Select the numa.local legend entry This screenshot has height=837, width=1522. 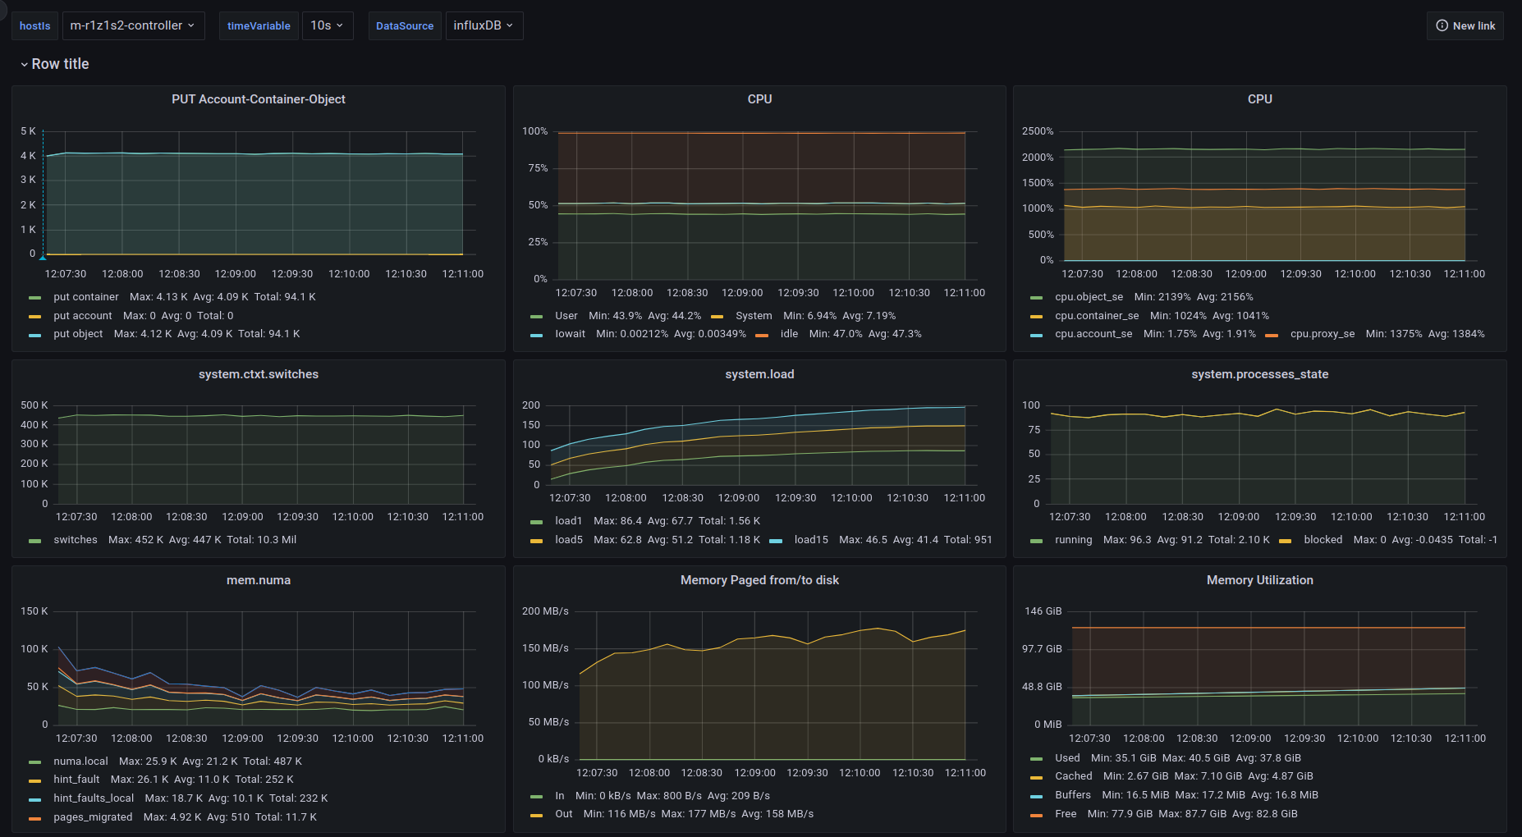pyautogui.click(x=80, y=762)
